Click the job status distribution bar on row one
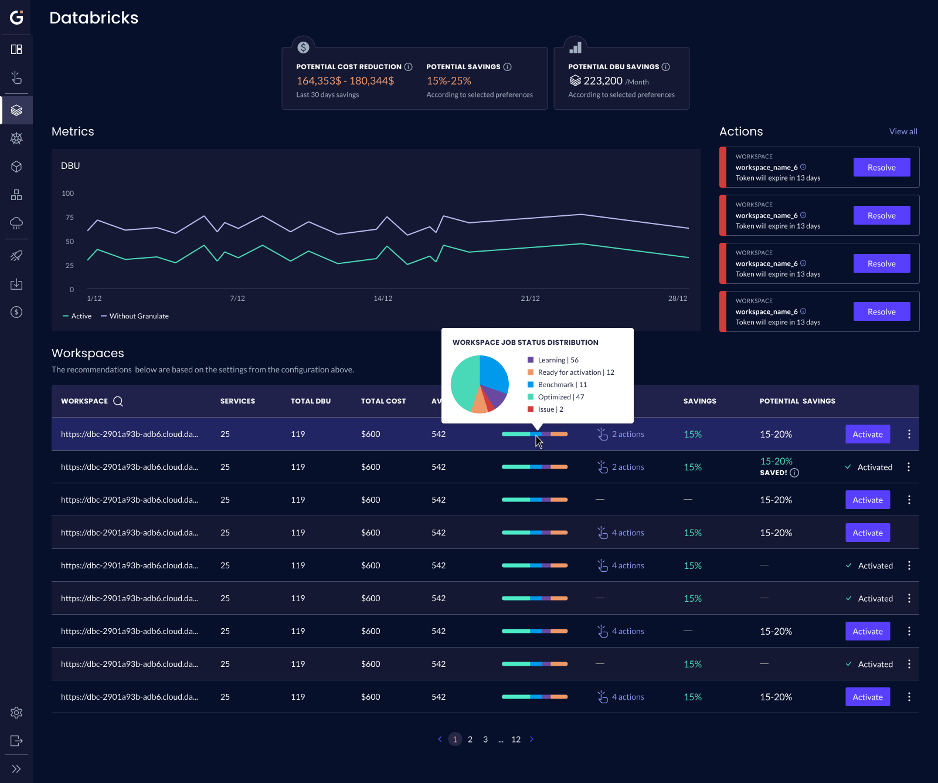Screen dimensions: 938x783 point(535,434)
